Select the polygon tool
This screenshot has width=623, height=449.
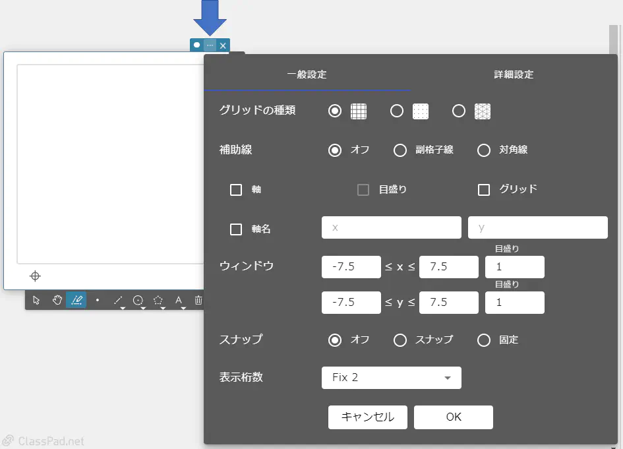158,300
